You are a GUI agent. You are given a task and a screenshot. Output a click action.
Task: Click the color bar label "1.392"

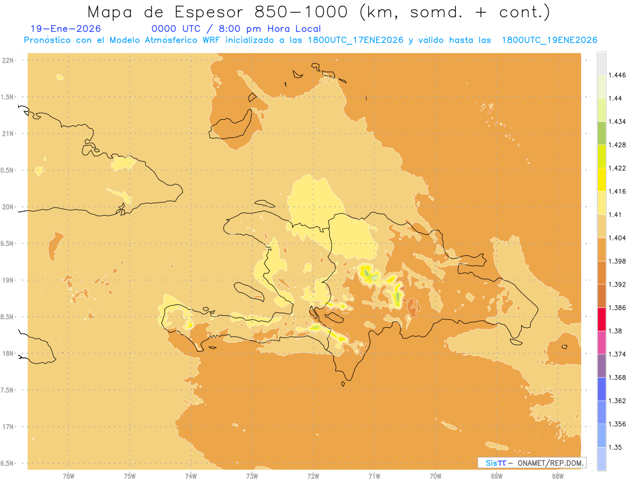617,284
